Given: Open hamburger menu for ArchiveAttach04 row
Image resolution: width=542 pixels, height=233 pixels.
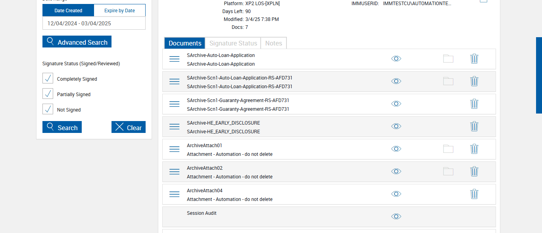Looking at the screenshot, I should 175,194.
